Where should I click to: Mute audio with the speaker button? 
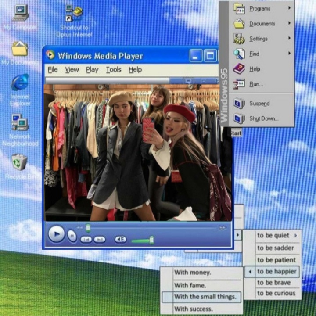tap(120, 240)
